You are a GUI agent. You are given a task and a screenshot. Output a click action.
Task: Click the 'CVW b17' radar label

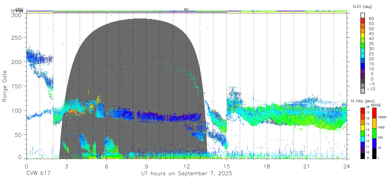tap(38, 174)
